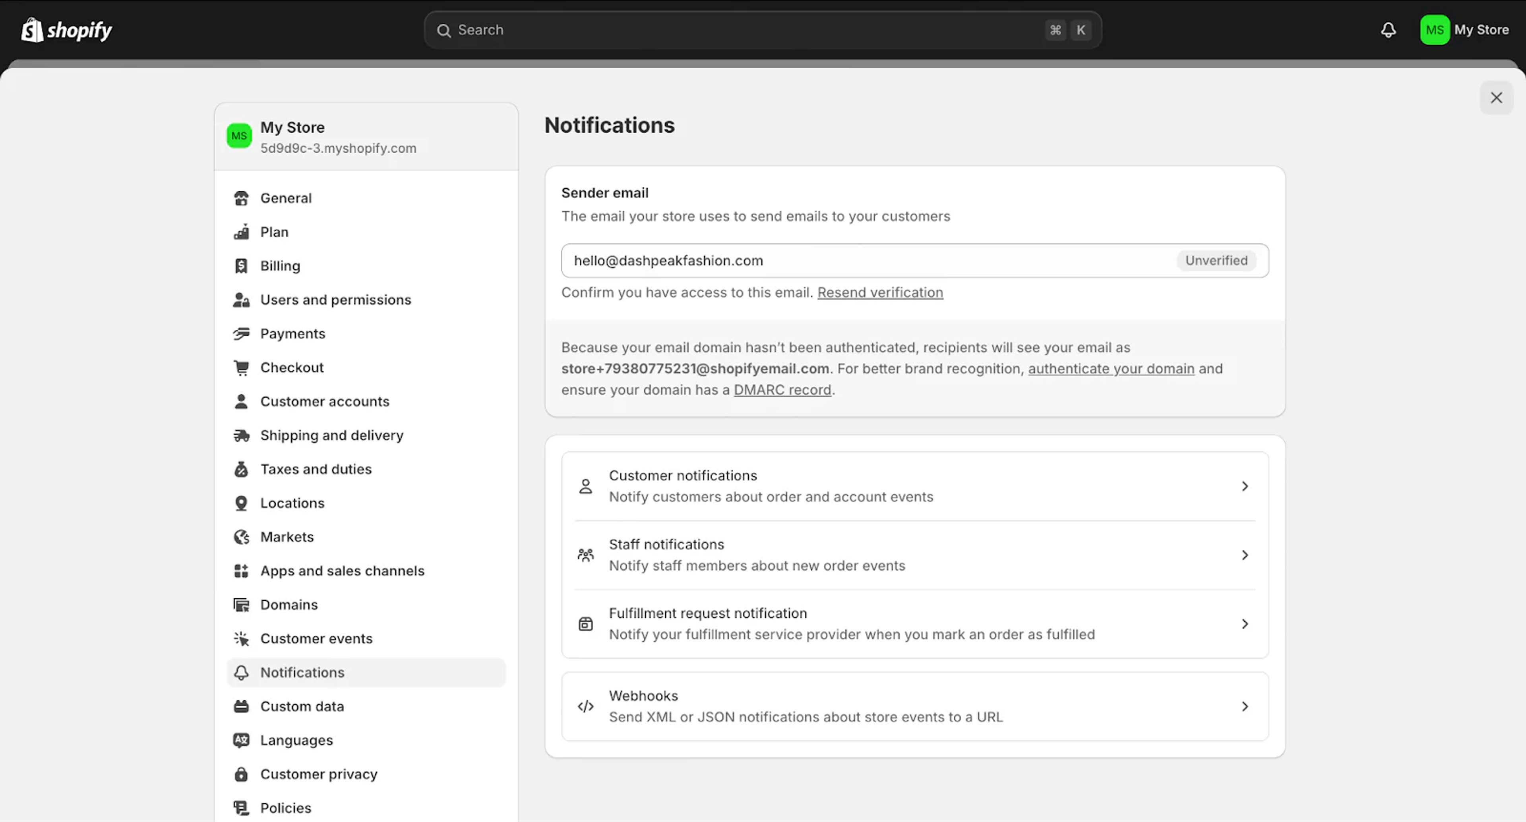The width and height of the screenshot is (1526, 822).
Task: Click the Unverified badge
Action: (1216, 261)
